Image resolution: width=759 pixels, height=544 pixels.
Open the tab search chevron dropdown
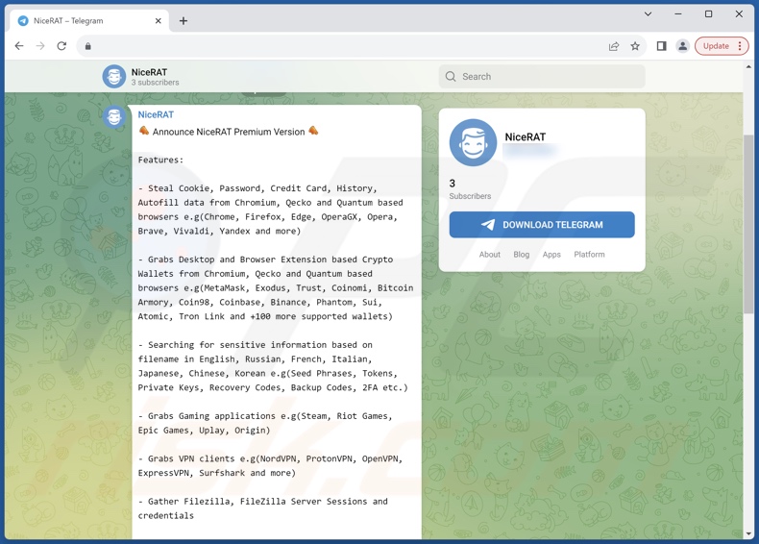coord(648,14)
